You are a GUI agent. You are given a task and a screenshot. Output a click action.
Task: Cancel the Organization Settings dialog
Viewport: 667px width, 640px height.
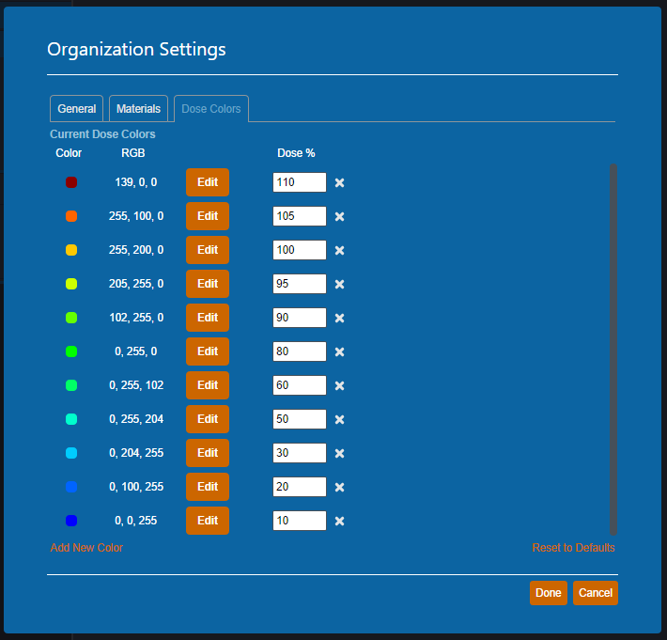(595, 593)
